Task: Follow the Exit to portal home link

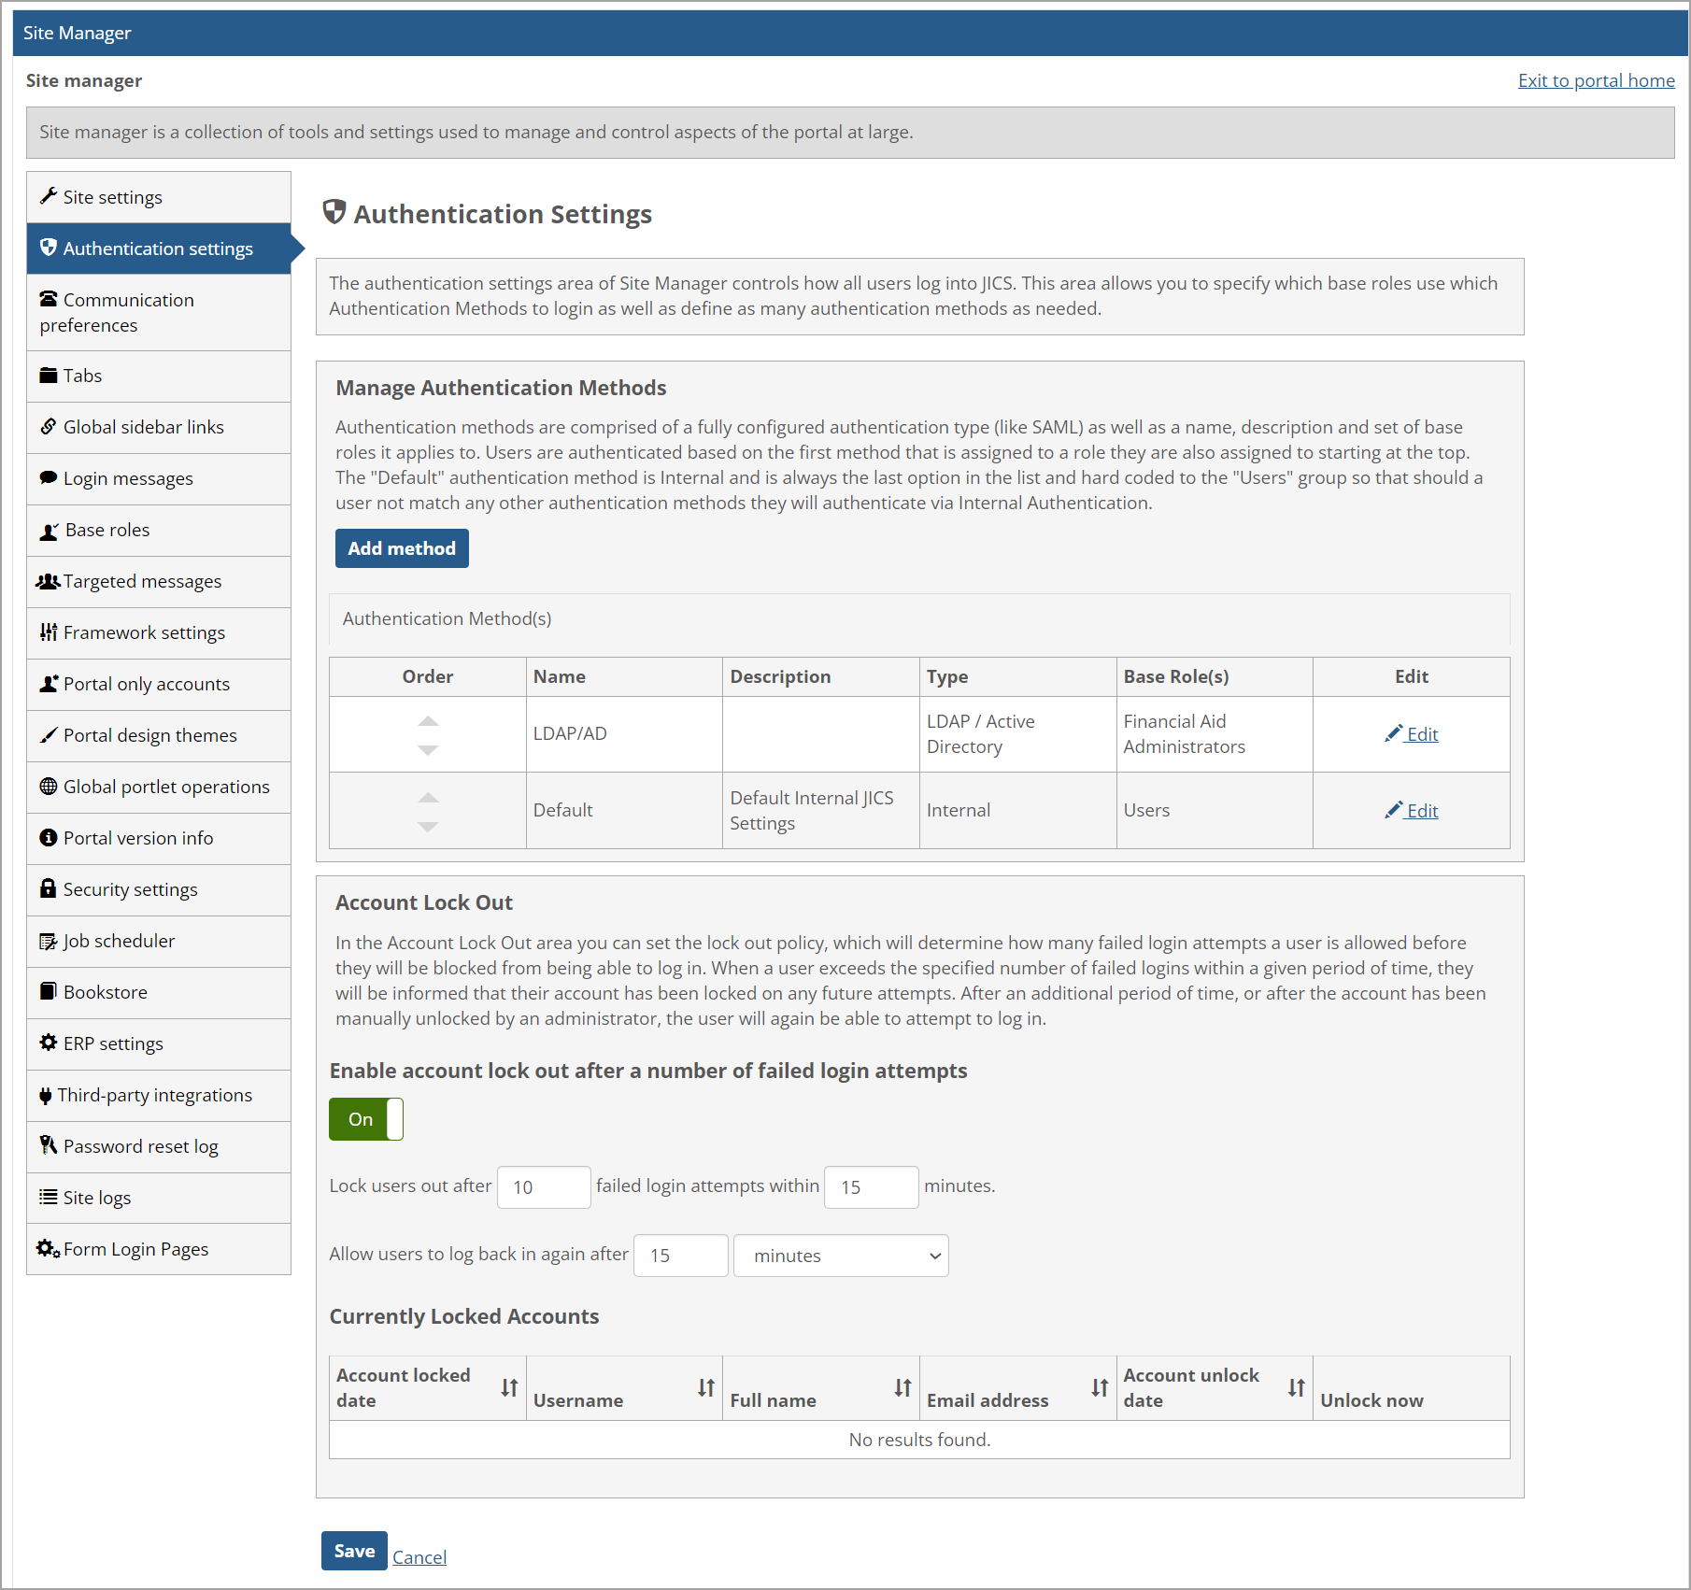Action: 1596,80
